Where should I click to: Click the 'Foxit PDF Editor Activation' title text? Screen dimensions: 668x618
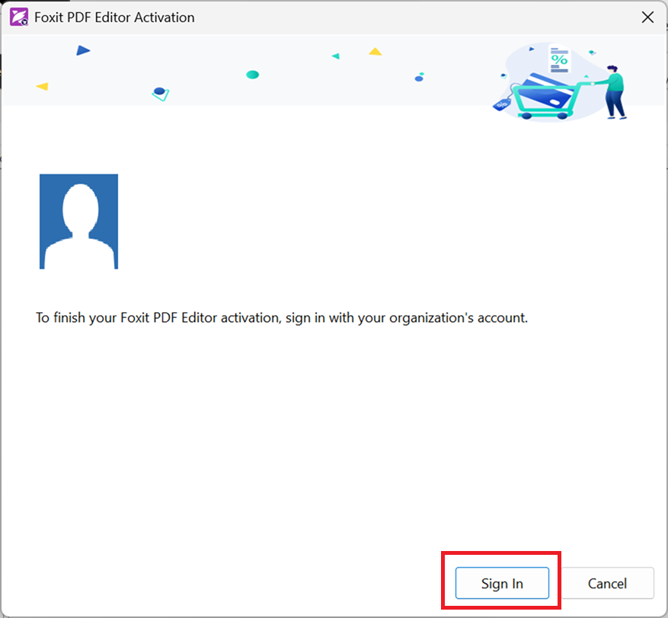(x=114, y=17)
